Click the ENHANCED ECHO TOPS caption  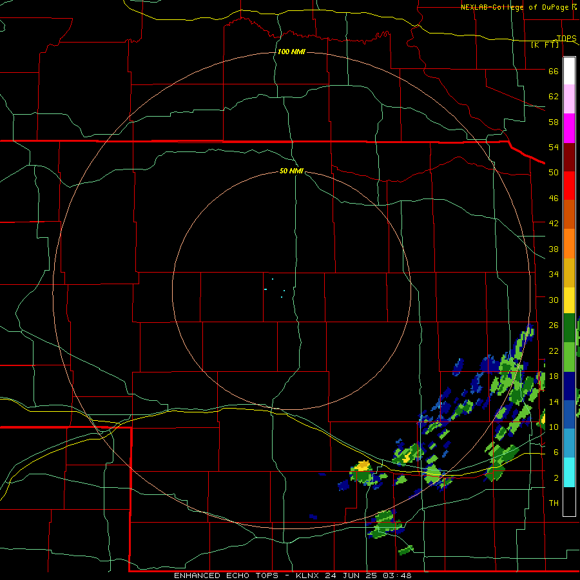[227, 575]
